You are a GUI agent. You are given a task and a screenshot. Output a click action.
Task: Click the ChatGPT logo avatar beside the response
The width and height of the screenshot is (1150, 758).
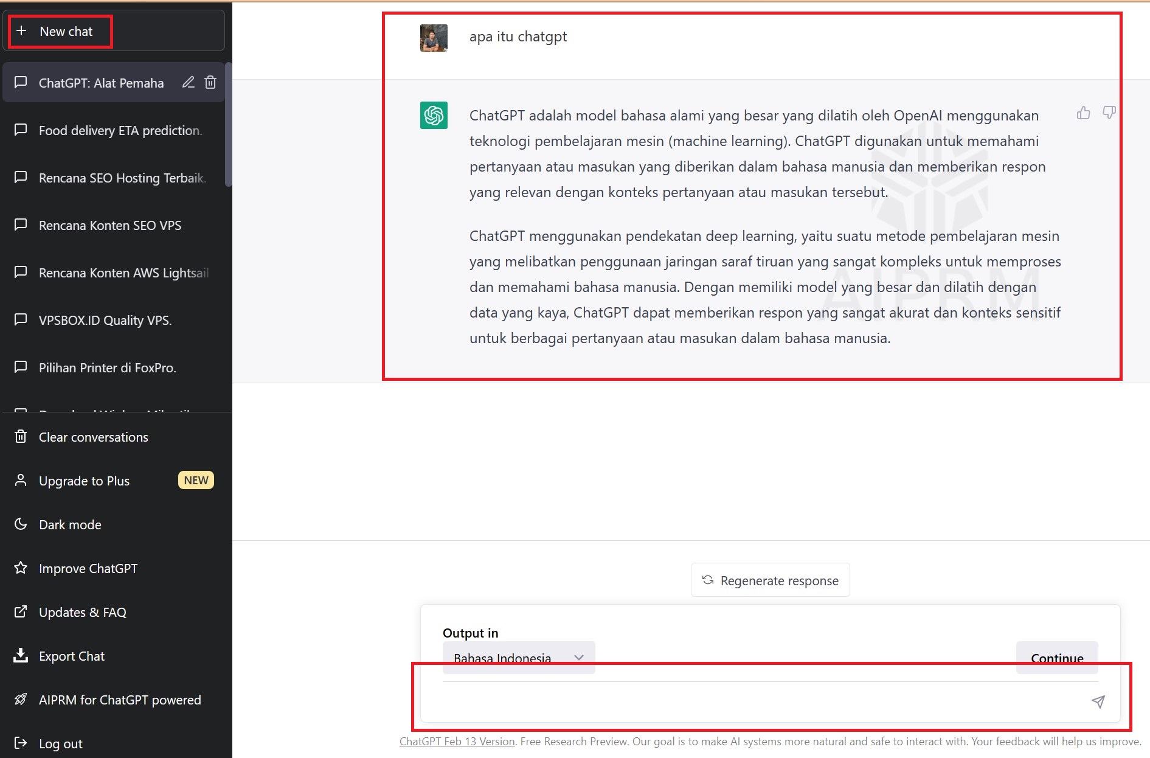[433, 115]
